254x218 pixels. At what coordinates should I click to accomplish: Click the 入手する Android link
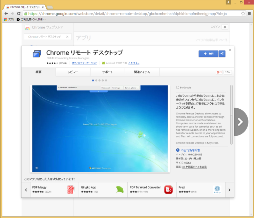(134, 63)
